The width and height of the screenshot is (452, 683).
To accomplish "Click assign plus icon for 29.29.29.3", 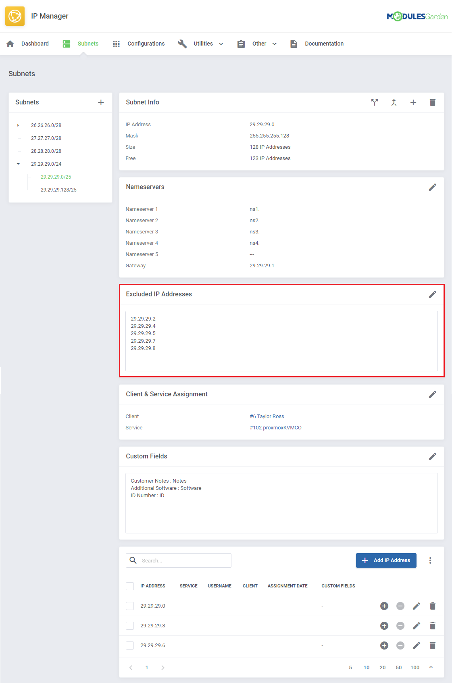I will (x=384, y=626).
